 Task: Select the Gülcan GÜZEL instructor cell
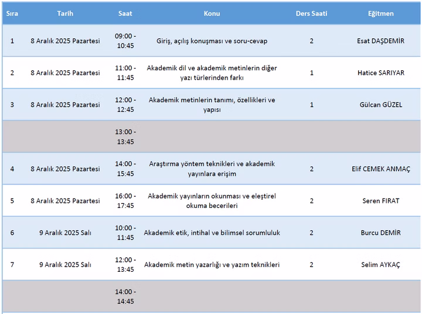pyautogui.click(x=380, y=105)
